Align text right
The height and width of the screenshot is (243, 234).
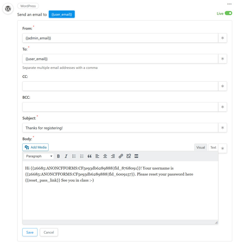(113, 156)
